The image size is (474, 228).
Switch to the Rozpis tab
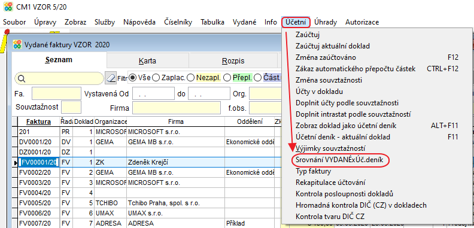pyautogui.click(x=233, y=61)
